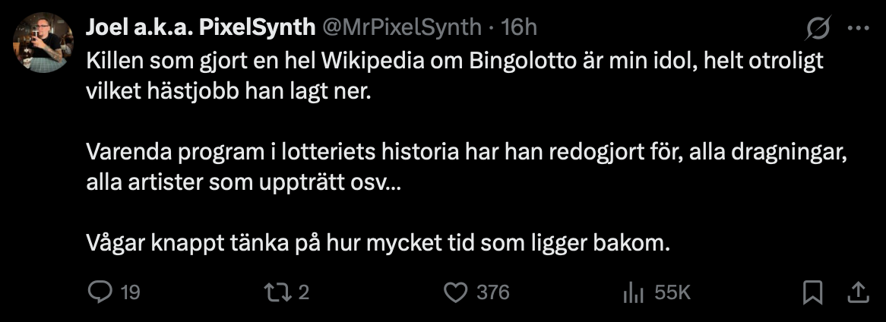The width and height of the screenshot is (886, 322).
Task: Click the repost count number 2
Action: 304,292
